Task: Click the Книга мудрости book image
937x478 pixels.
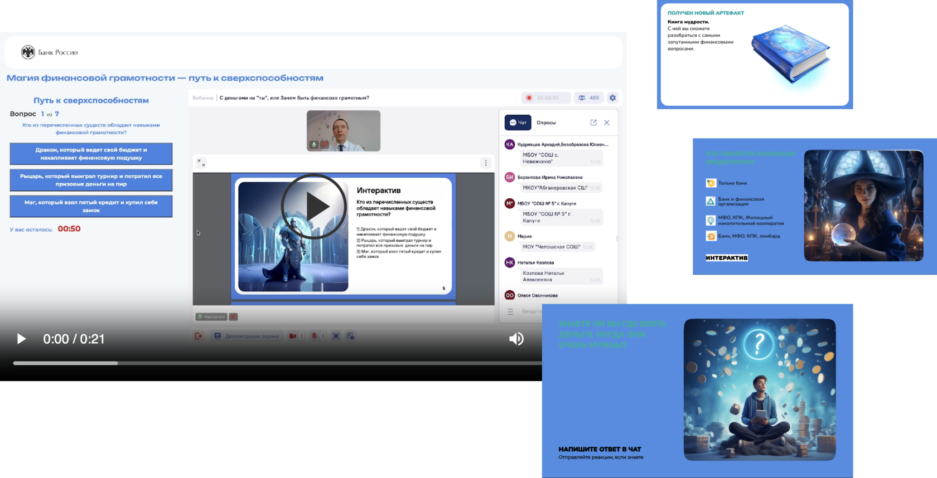Action: pos(791,54)
